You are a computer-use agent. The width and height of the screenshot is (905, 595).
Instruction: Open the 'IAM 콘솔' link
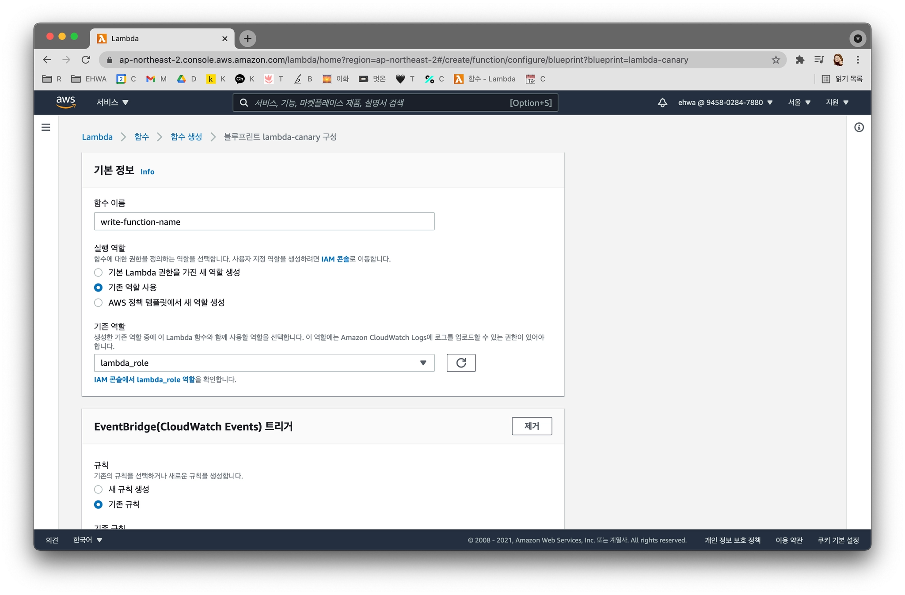[x=335, y=259]
